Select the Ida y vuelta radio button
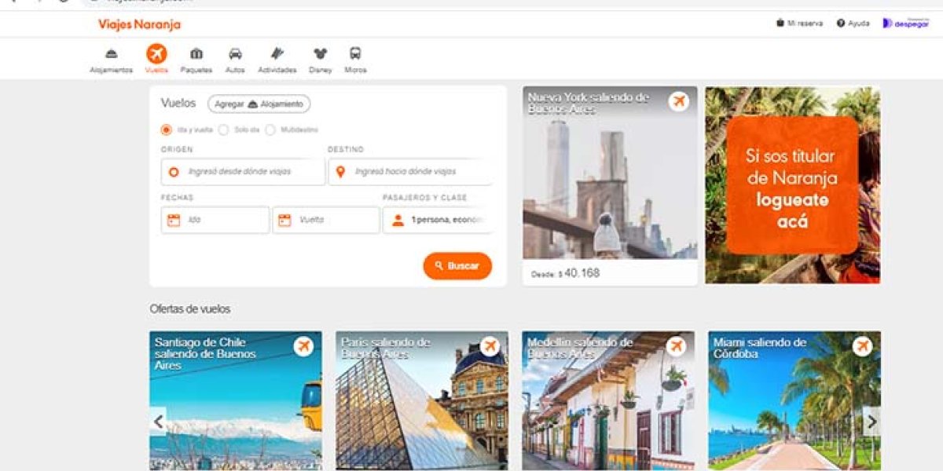This screenshot has height=471, width=943. (x=167, y=130)
